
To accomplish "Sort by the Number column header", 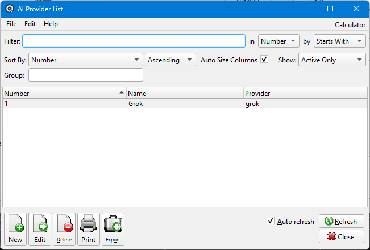I will tap(64, 93).
